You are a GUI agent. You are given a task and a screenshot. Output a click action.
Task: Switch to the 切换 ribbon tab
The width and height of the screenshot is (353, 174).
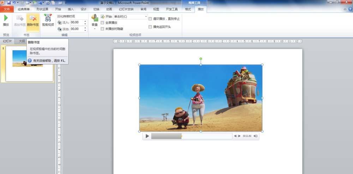click(96, 9)
